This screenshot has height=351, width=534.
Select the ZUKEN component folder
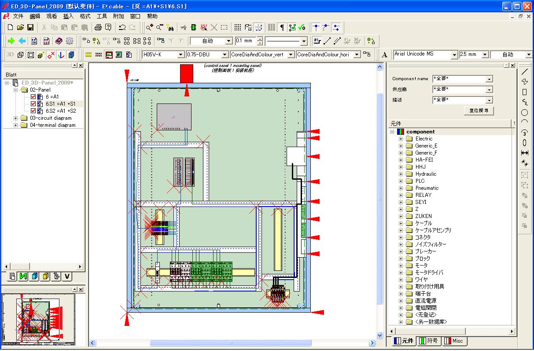[424, 216]
